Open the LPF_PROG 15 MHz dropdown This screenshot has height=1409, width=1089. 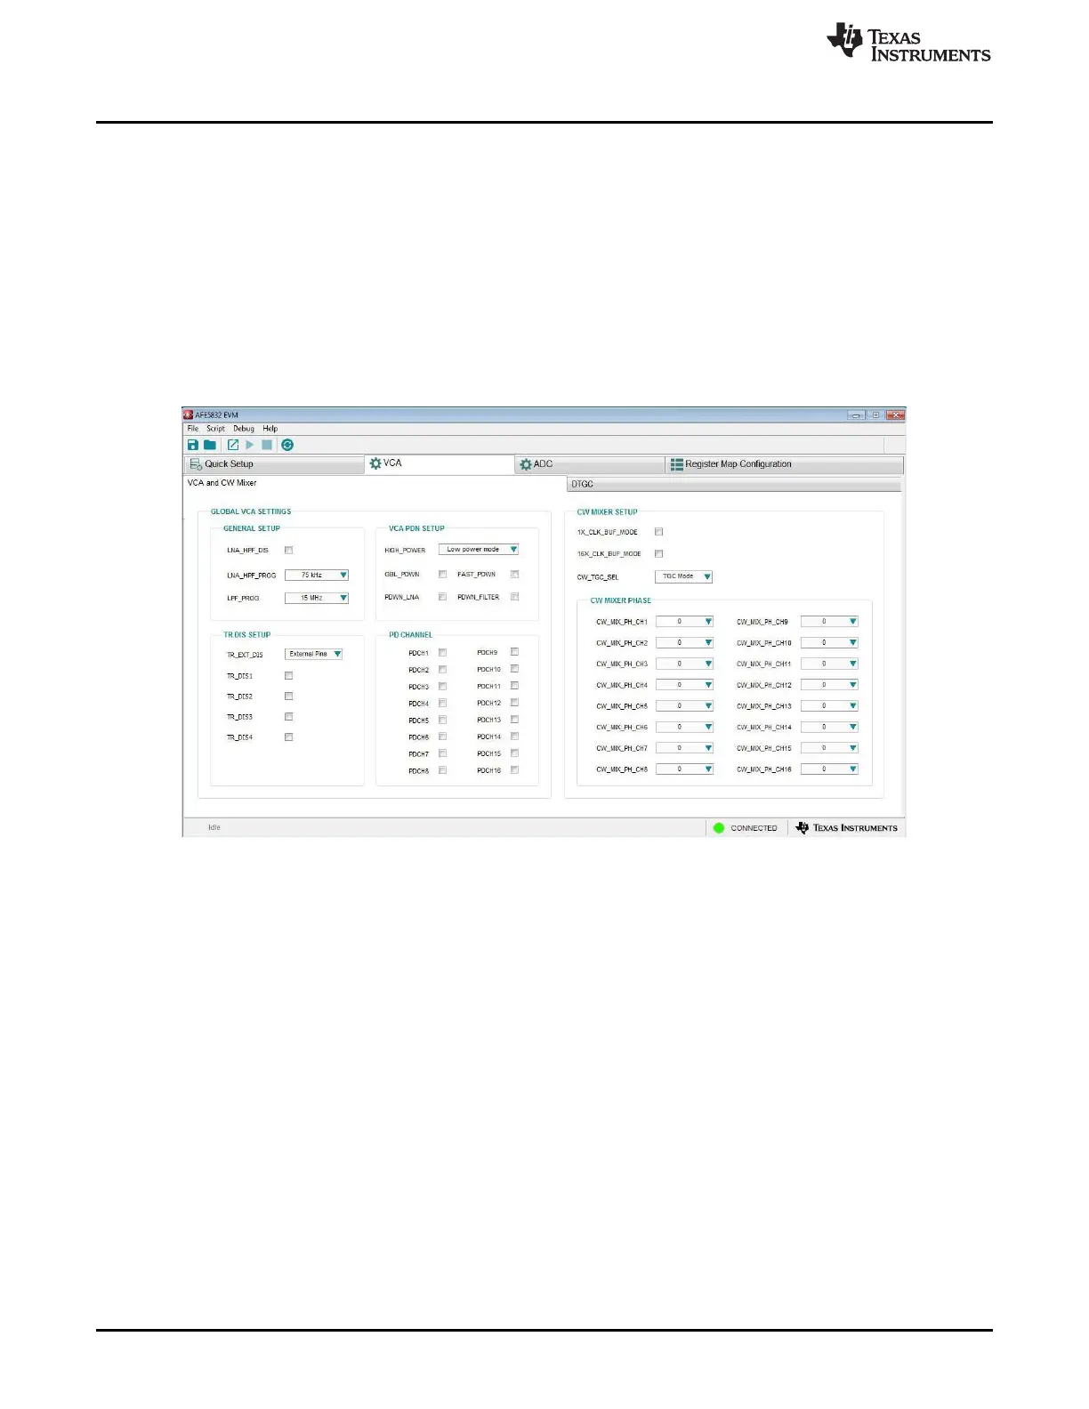pos(317,599)
